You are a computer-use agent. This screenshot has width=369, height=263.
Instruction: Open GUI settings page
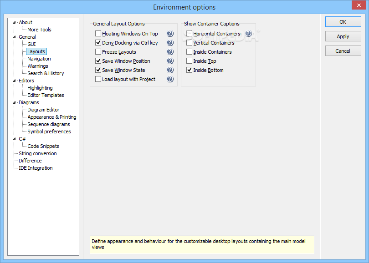[31, 44]
